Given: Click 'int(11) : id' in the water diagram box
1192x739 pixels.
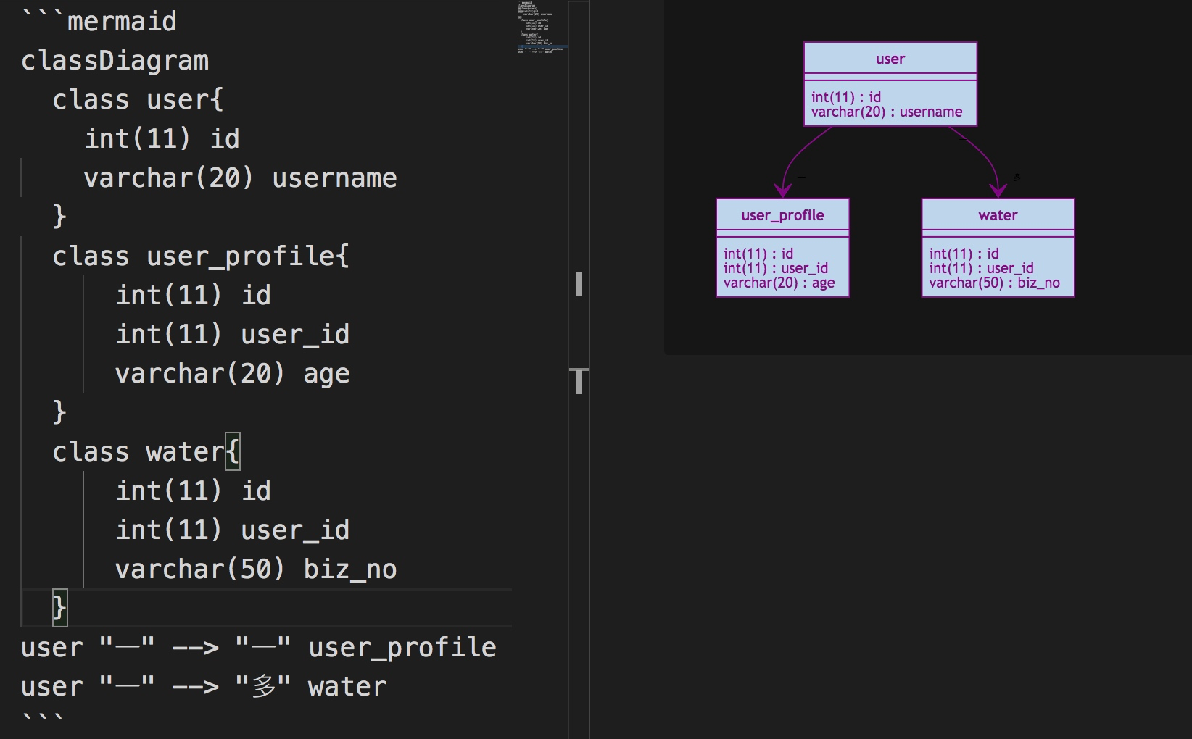Looking at the screenshot, I should [x=964, y=254].
